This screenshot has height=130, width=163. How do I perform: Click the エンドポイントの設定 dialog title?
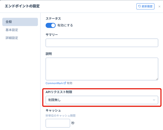tap(22, 6)
